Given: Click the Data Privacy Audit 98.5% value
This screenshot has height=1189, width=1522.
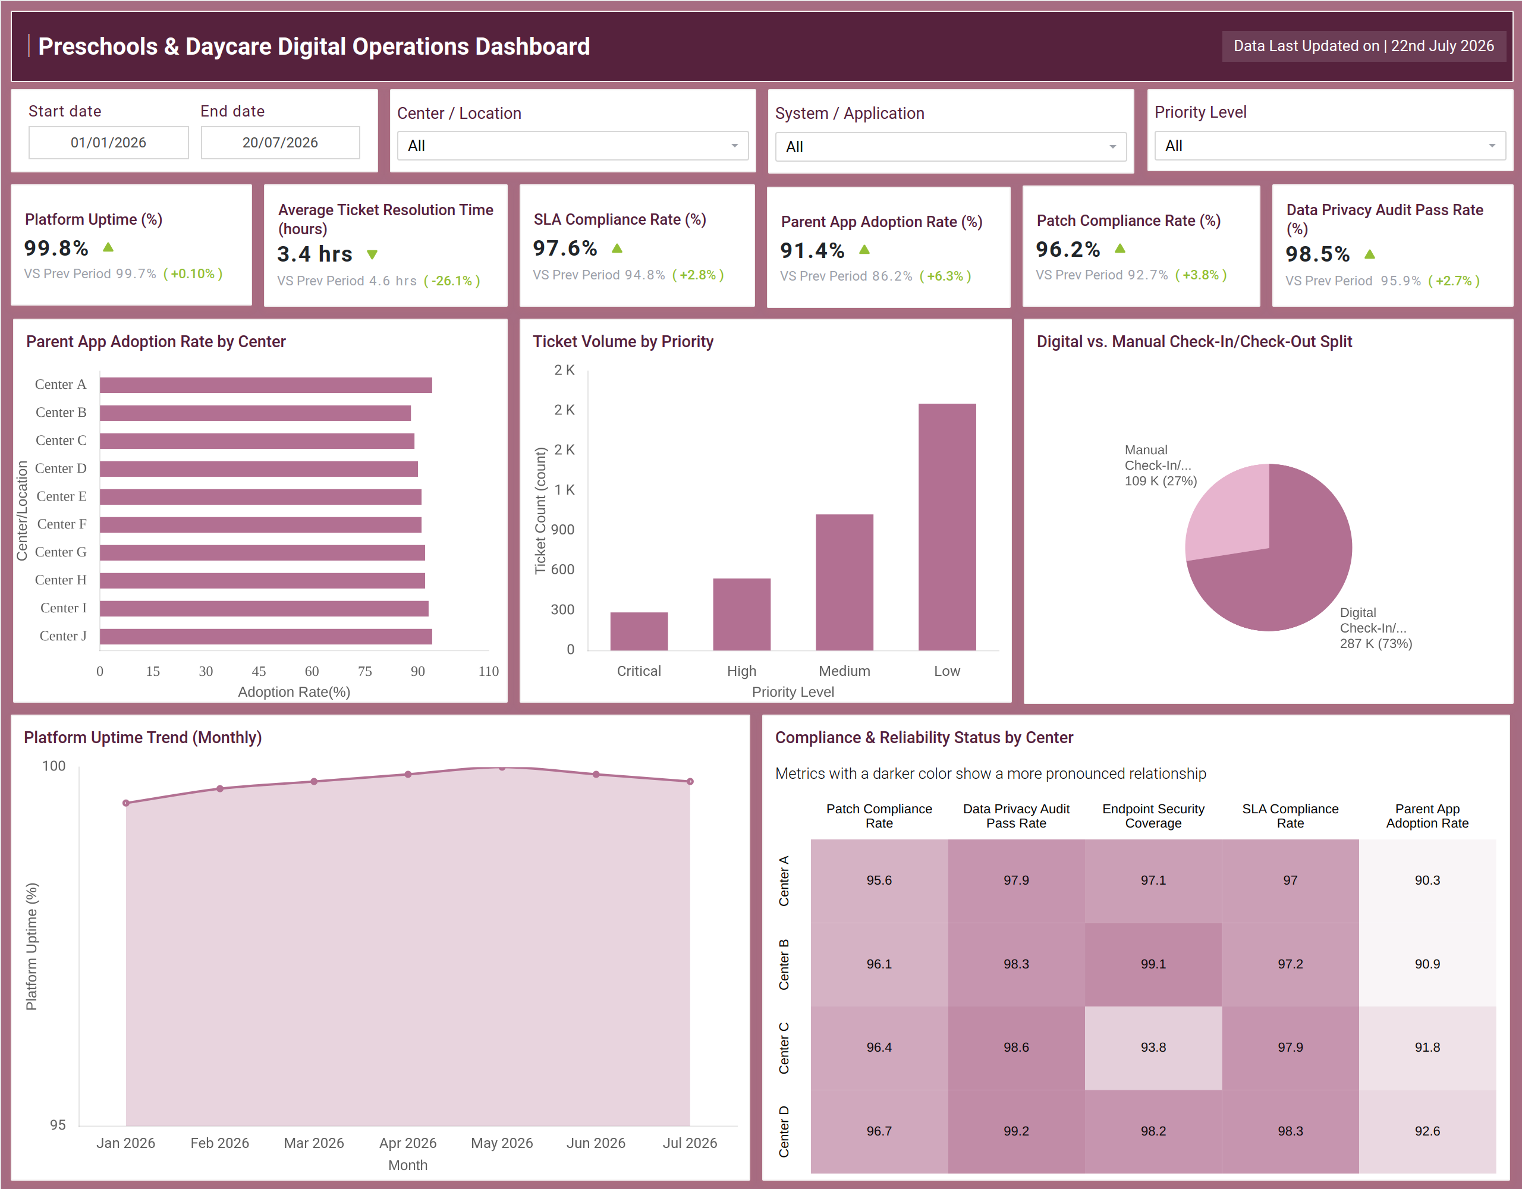Looking at the screenshot, I should [1318, 254].
